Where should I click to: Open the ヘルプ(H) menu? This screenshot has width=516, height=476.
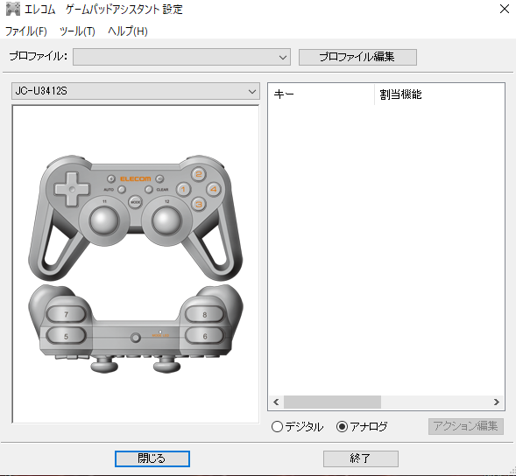point(128,31)
